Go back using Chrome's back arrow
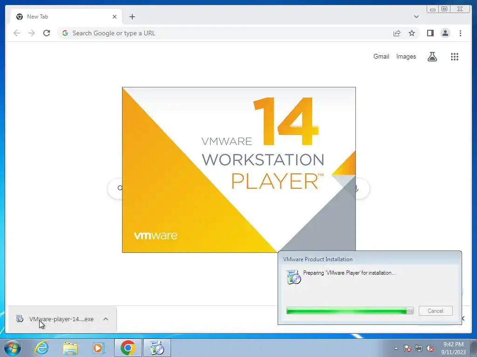The height and width of the screenshot is (357, 477). pyautogui.click(x=17, y=33)
